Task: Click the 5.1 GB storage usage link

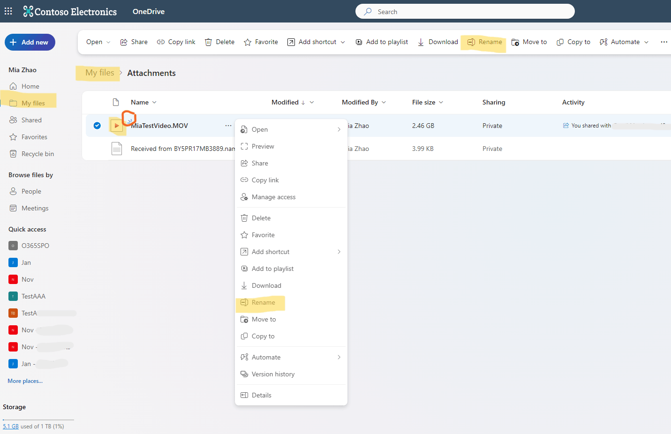Action: [11, 427]
